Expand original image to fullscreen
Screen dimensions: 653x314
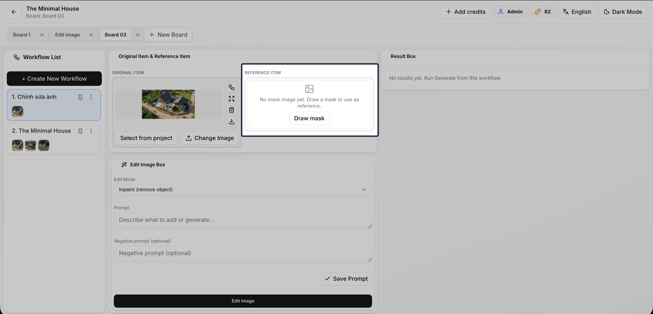232,99
